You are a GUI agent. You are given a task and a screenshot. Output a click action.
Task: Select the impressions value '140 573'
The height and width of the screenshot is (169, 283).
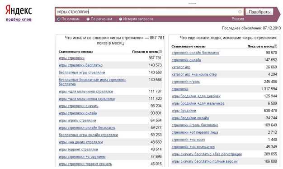click(x=155, y=65)
